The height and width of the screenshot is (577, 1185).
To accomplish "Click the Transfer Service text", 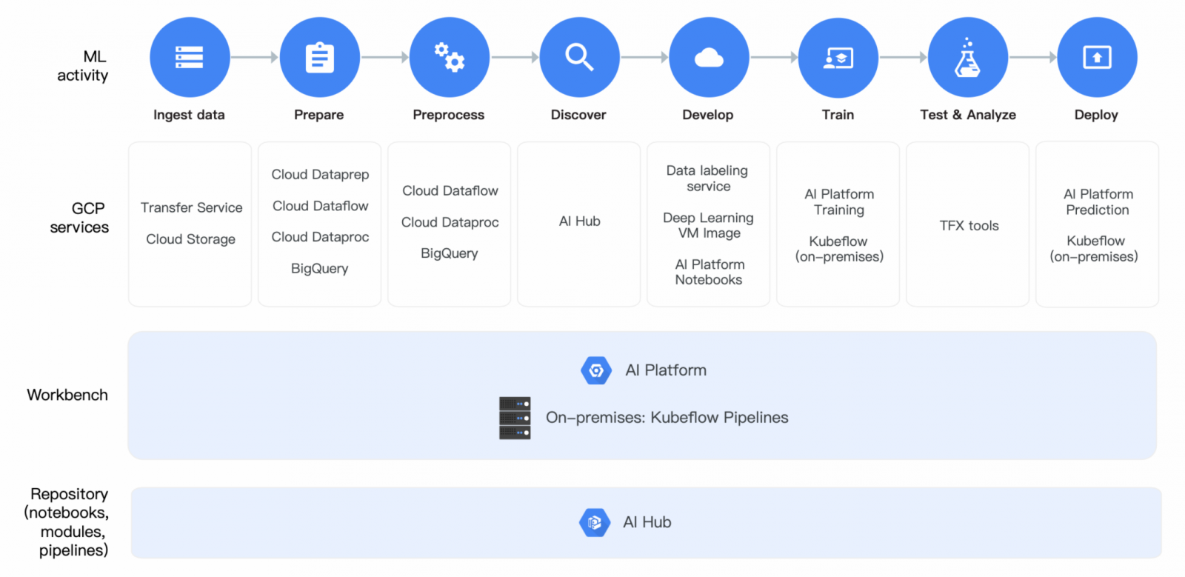I will [191, 208].
